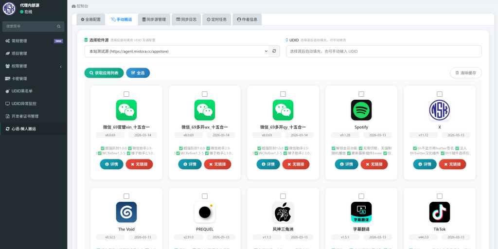Open 详情 for 微信_69多开qy_十五合一

pos(268,164)
